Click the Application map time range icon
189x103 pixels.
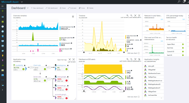coord(74,59)
